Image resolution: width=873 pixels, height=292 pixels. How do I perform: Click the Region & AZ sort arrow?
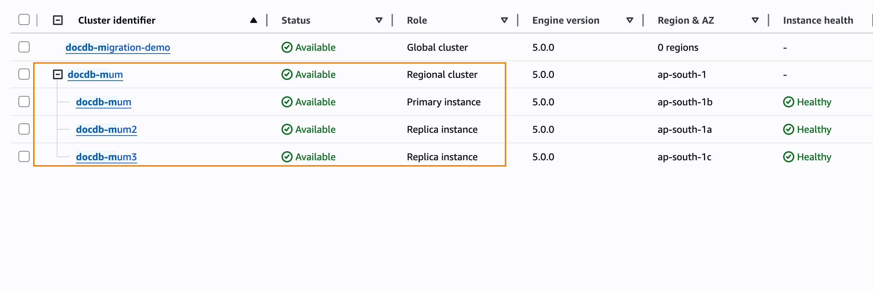755,21
